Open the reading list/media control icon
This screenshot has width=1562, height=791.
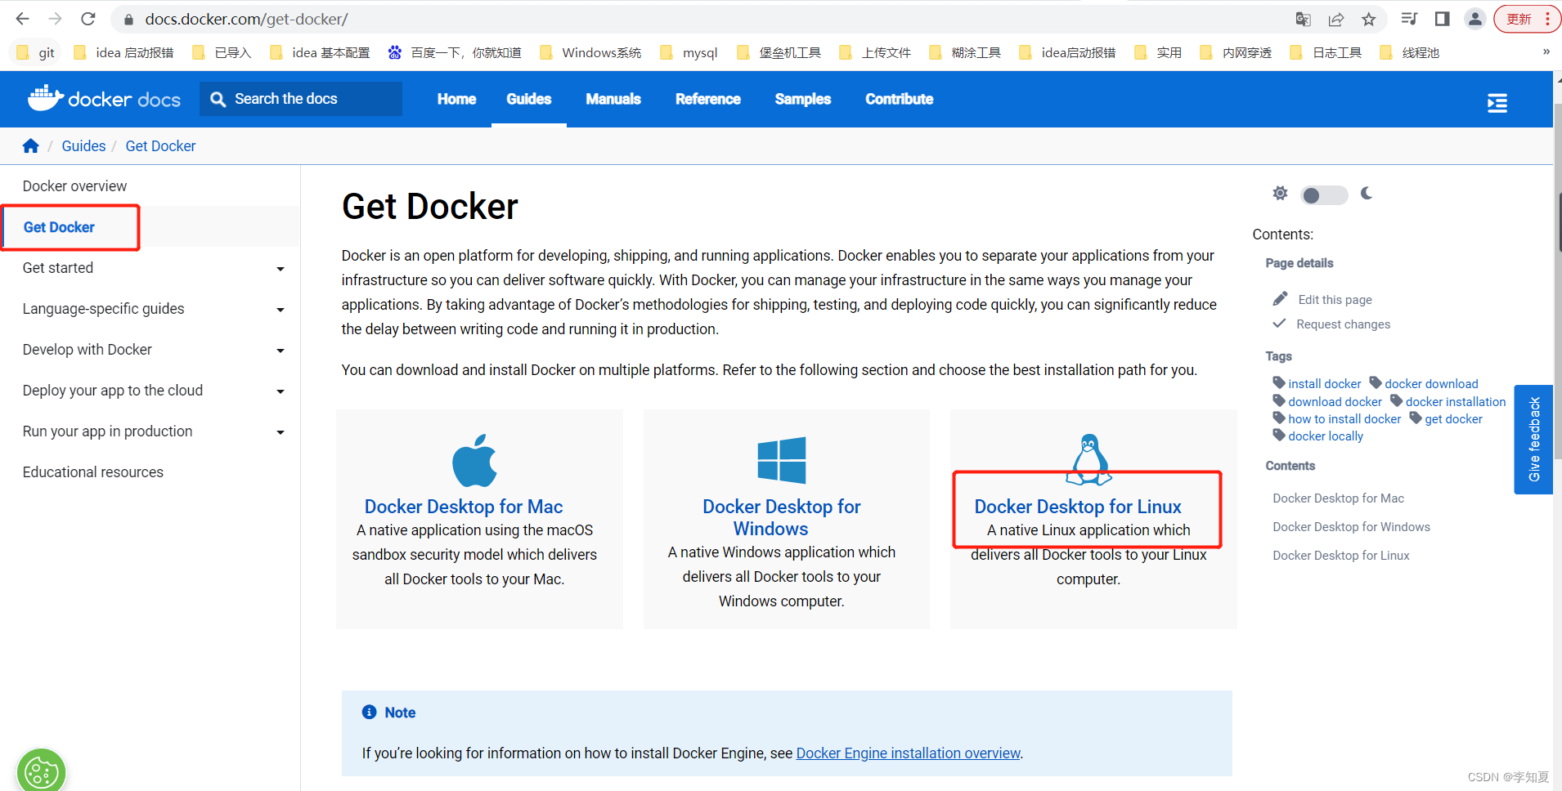click(x=1409, y=19)
